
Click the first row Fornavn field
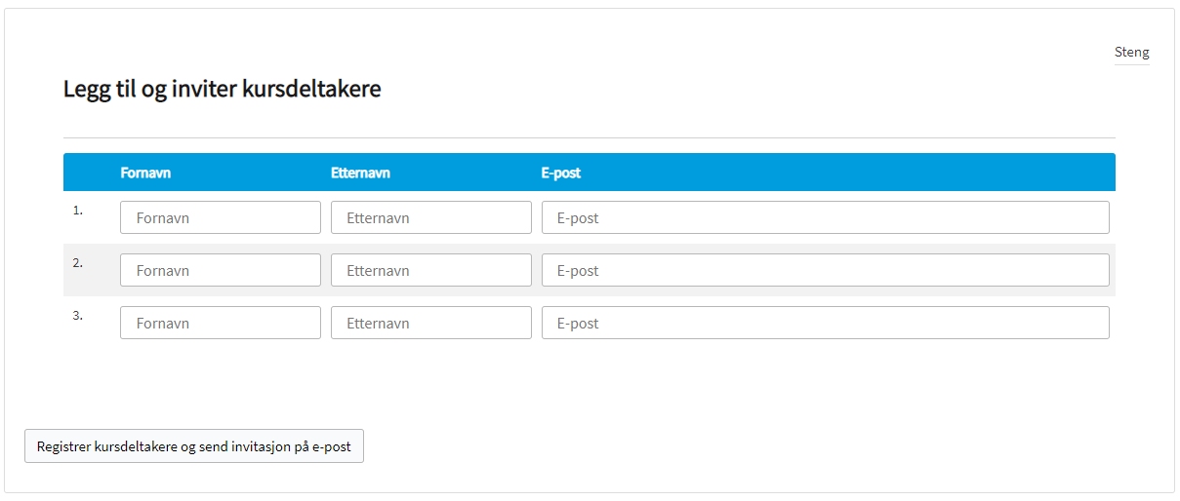(220, 217)
